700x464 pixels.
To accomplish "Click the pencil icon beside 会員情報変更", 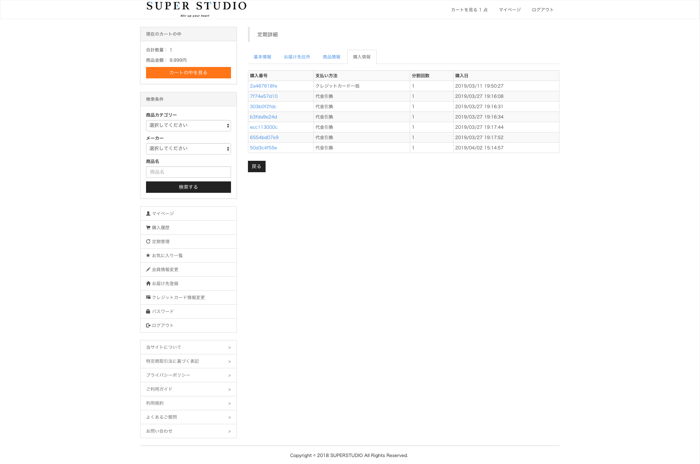I will 148,269.
